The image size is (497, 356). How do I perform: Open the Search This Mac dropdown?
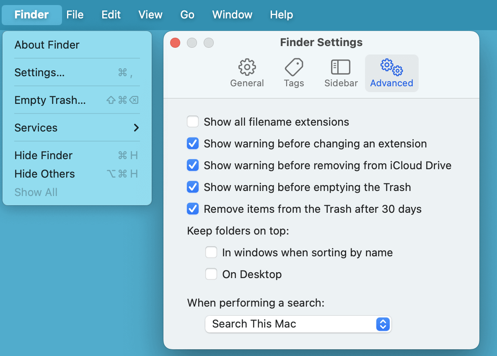tap(298, 324)
